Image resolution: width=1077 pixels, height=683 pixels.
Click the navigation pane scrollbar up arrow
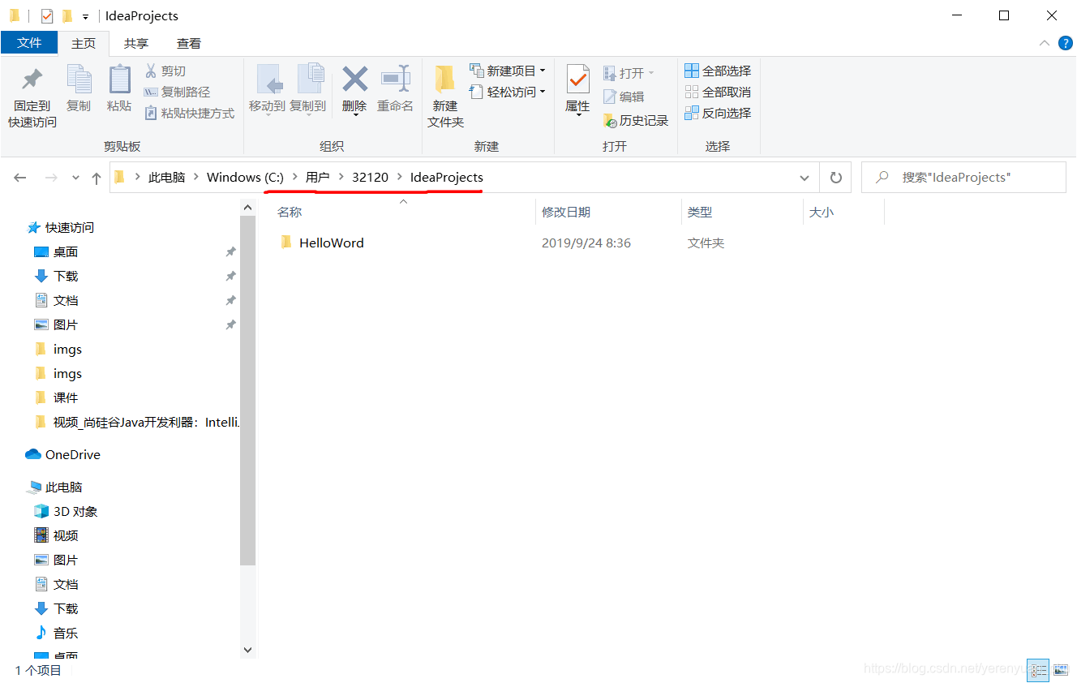(x=247, y=208)
